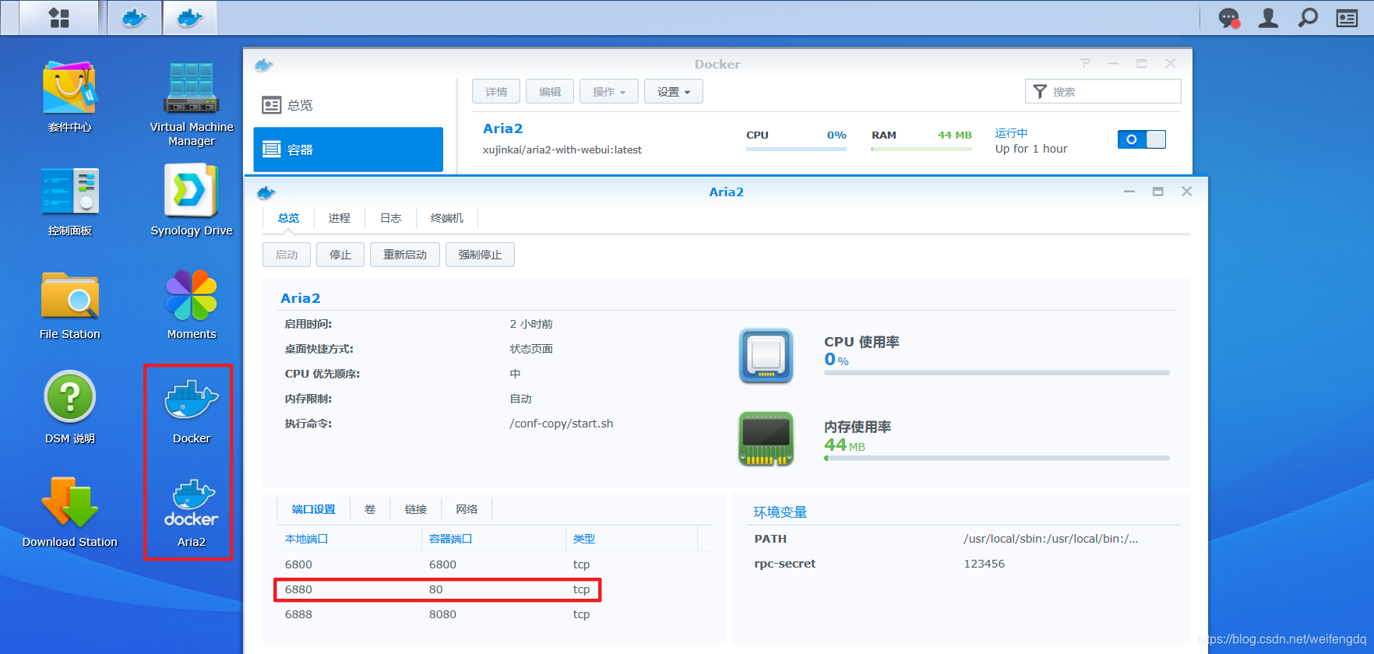Image resolution: width=1374 pixels, height=654 pixels.
Task: Open help question mark in Docker window
Action: tap(1085, 63)
